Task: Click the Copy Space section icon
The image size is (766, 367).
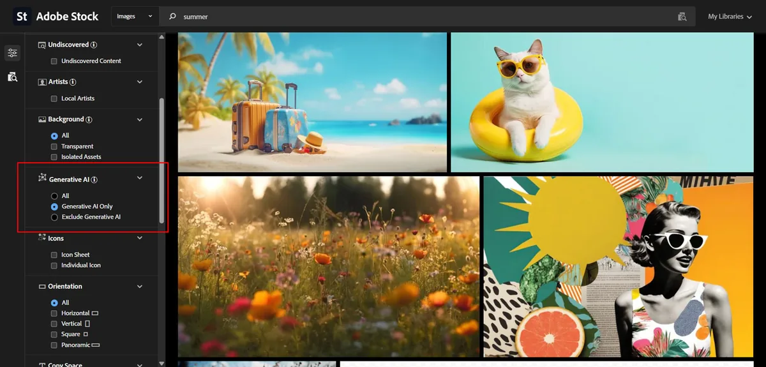Action: 42,365
